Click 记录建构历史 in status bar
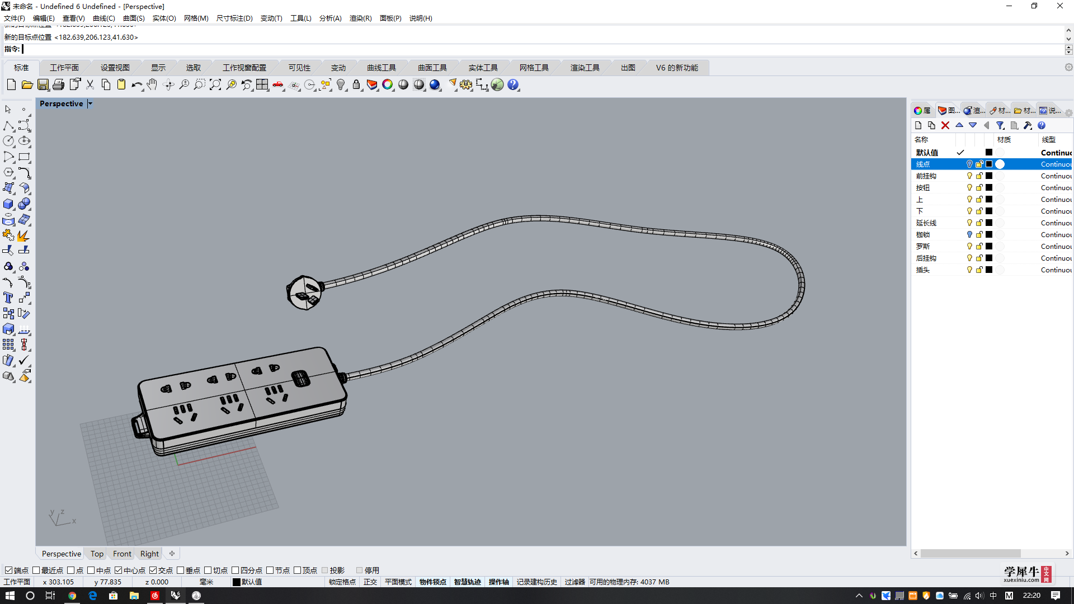Screen dimensions: 1074x604 [x=536, y=582]
